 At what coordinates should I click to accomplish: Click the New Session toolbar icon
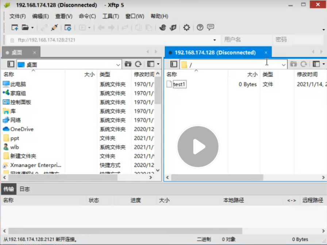pos(15,27)
